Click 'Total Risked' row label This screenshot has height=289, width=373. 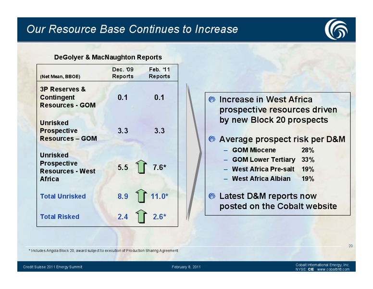(x=60, y=217)
